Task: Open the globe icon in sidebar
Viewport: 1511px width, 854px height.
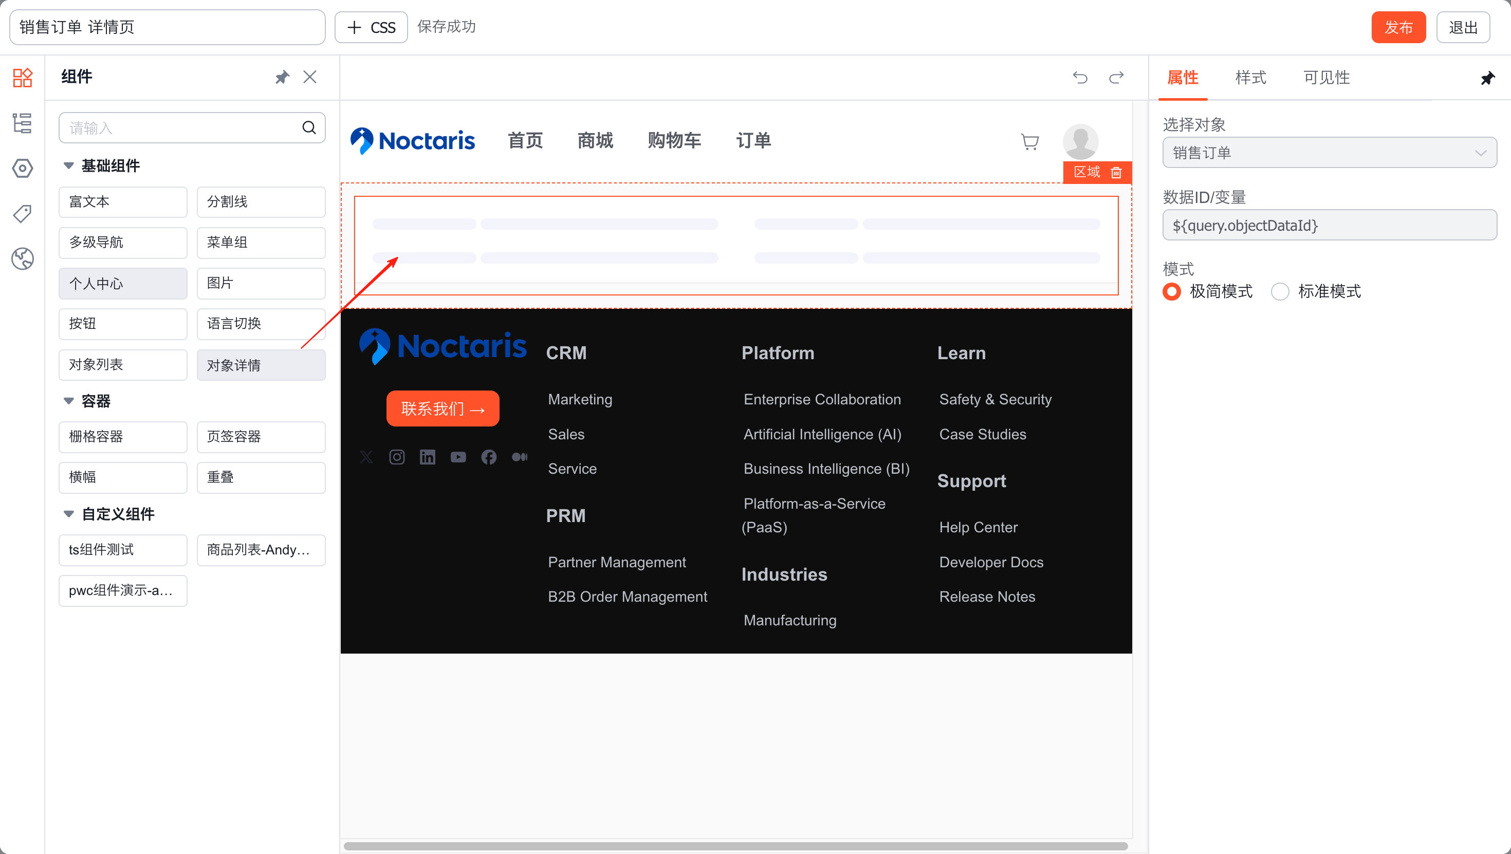Action: pos(22,258)
